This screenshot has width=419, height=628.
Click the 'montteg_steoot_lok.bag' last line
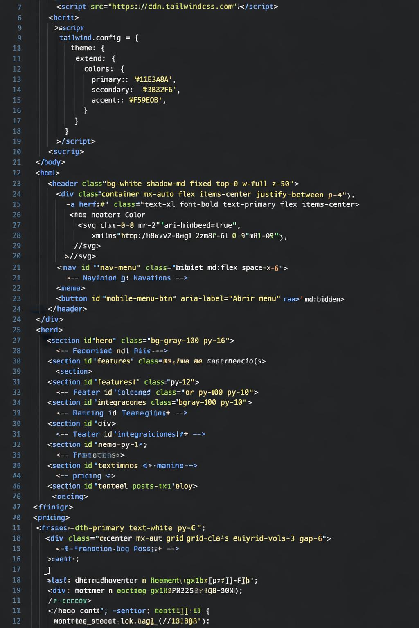pos(132,621)
